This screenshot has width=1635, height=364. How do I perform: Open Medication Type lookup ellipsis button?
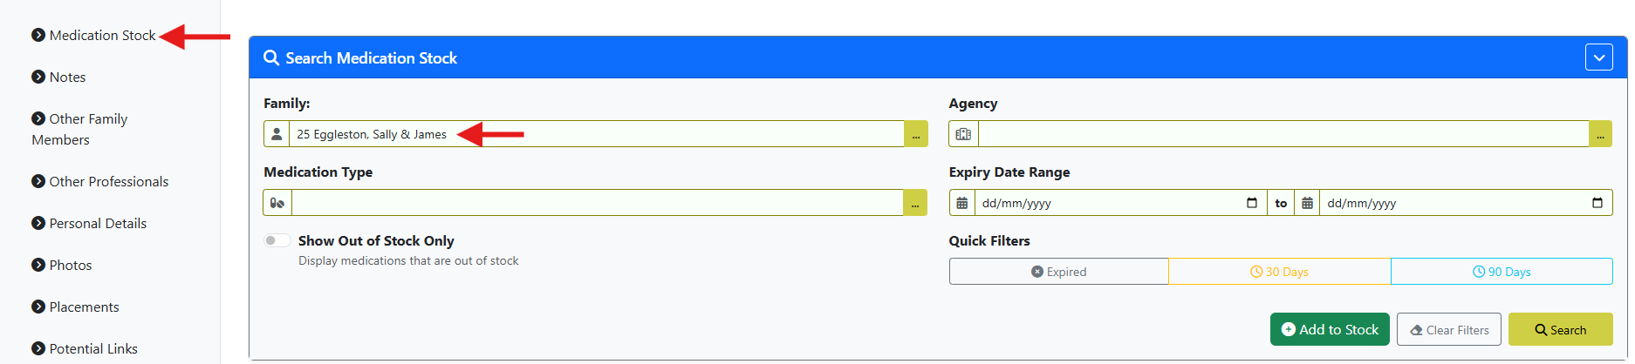pyautogui.click(x=915, y=203)
